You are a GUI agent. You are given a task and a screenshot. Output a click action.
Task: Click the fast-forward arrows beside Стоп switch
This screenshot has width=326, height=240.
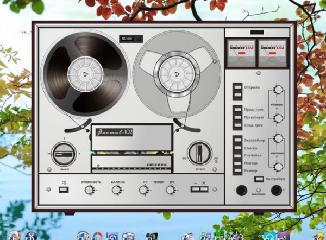coord(216,159)
